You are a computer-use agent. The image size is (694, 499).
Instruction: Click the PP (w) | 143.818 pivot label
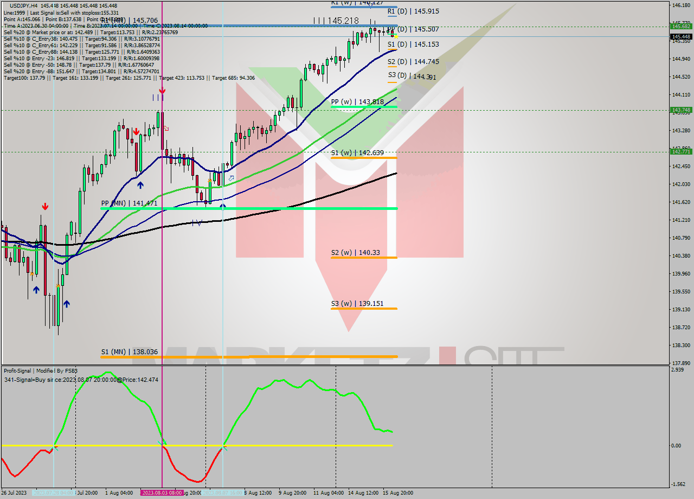pyautogui.click(x=358, y=101)
